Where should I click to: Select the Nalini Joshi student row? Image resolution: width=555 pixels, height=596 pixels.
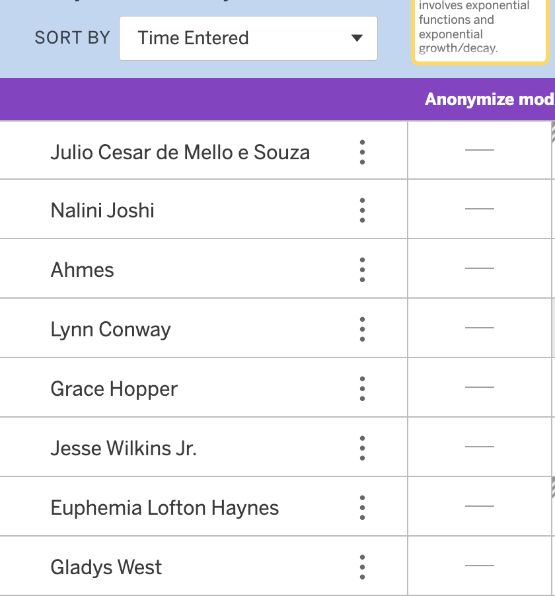click(x=102, y=211)
